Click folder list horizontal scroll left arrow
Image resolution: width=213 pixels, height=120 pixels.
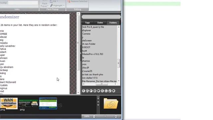pyautogui.click(x=84, y=84)
